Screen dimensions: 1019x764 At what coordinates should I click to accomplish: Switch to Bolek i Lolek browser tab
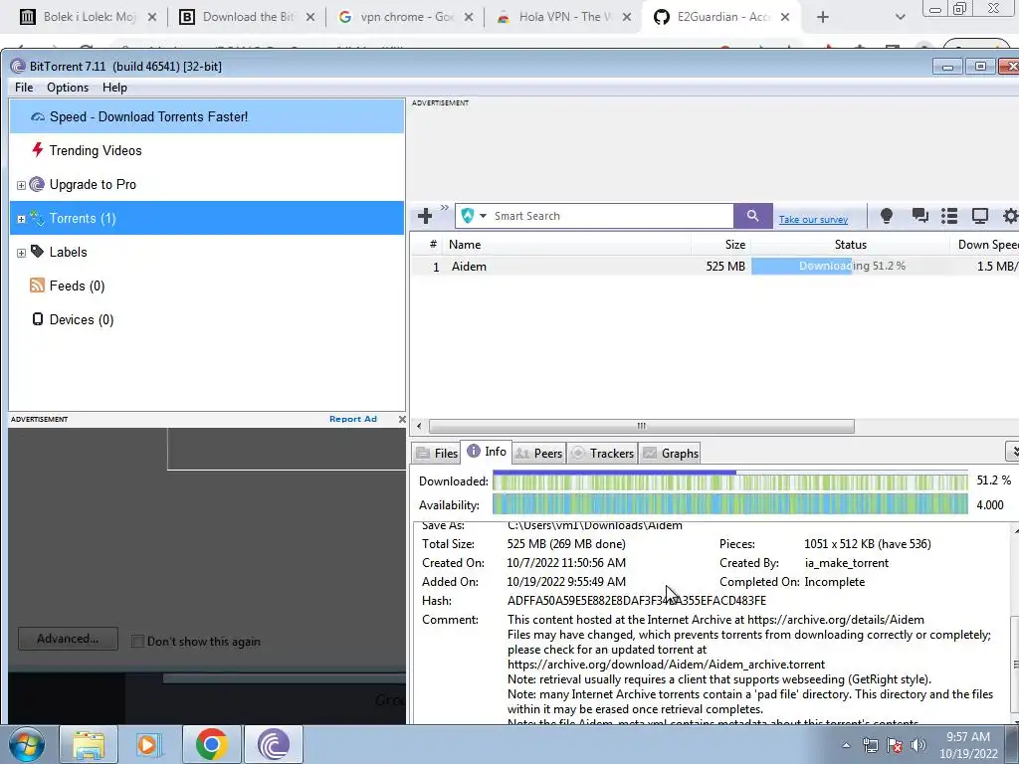89,17
